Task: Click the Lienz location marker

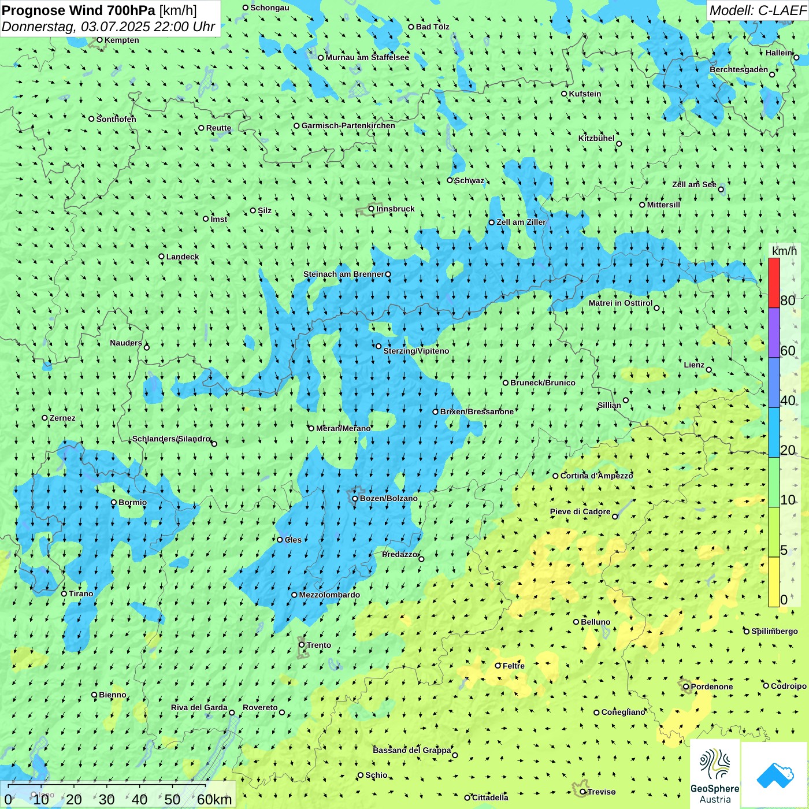Action: (709, 370)
